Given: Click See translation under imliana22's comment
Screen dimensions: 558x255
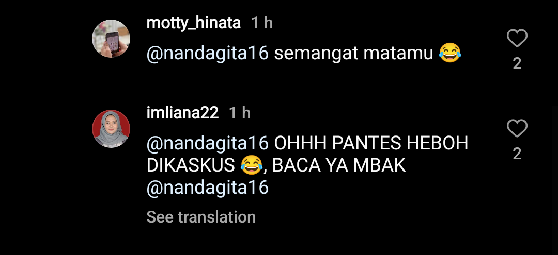Looking at the screenshot, I should coord(201,217).
